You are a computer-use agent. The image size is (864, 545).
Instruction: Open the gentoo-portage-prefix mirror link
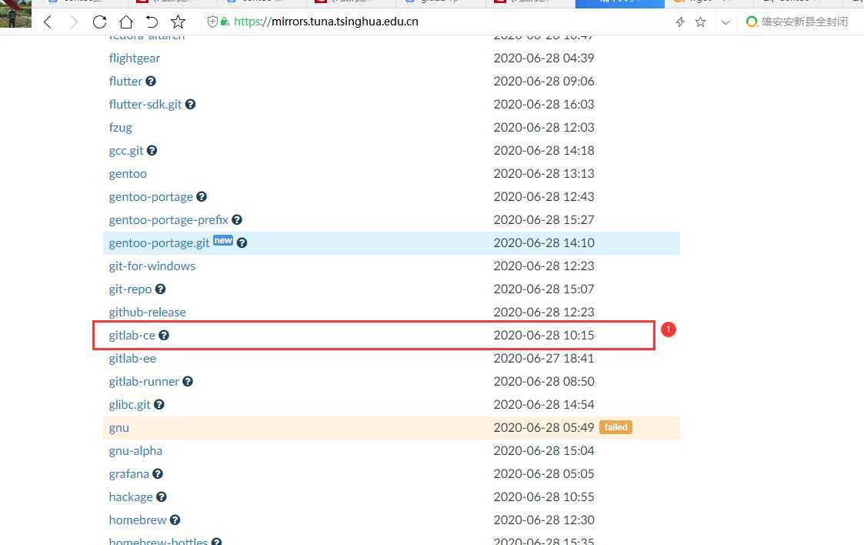168,220
